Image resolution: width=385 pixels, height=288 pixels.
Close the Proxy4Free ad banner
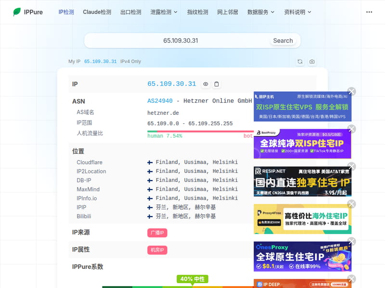352,204
